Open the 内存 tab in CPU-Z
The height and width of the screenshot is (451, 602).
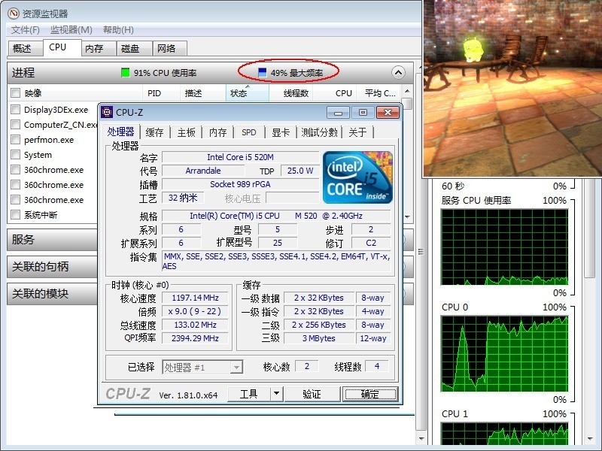point(217,133)
